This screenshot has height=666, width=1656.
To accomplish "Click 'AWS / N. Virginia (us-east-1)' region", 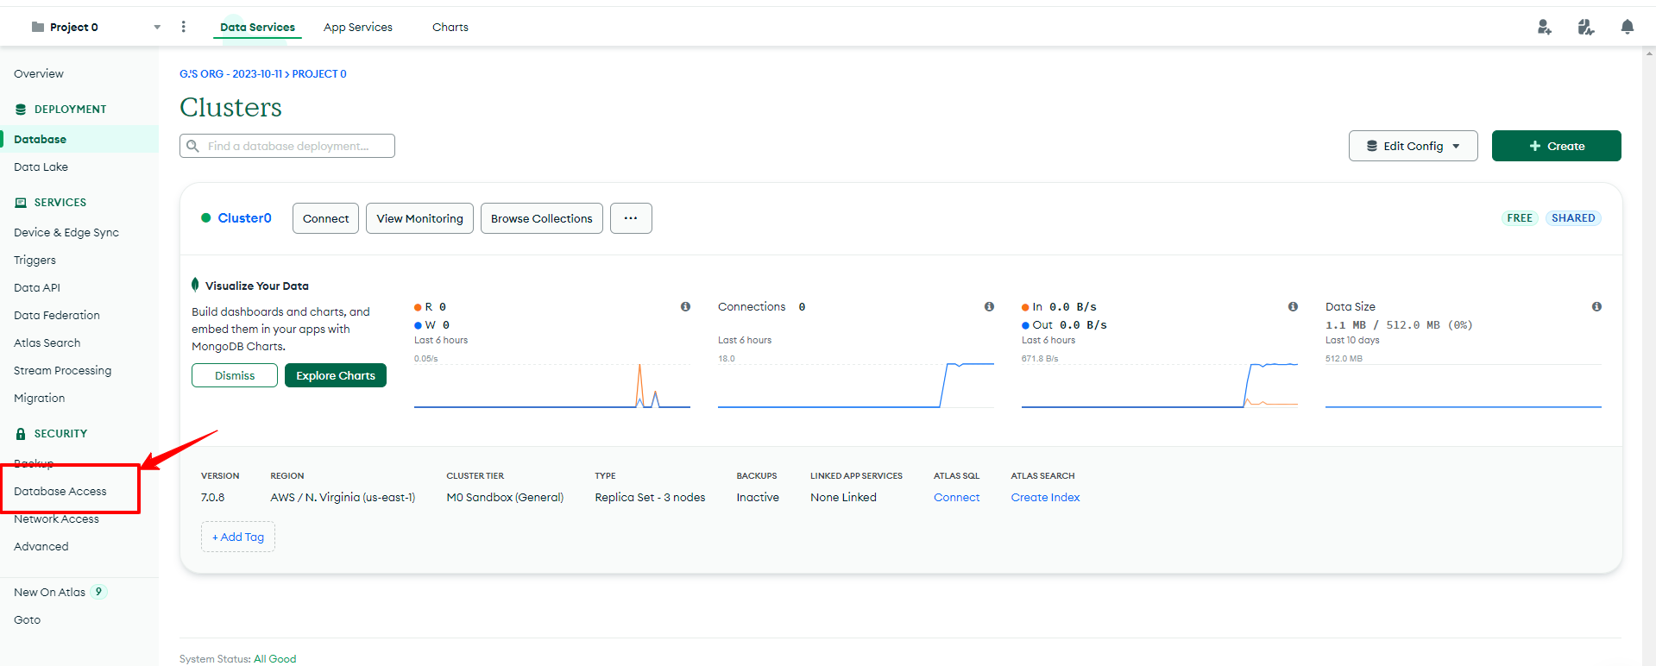I will coord(343,497).
